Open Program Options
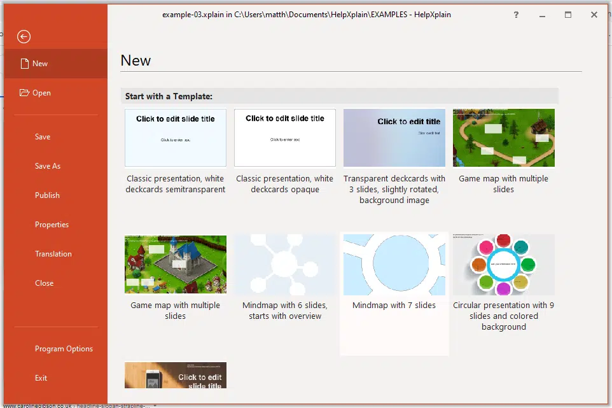The width and height of the screenshot is (612, 408). (64, 349)
